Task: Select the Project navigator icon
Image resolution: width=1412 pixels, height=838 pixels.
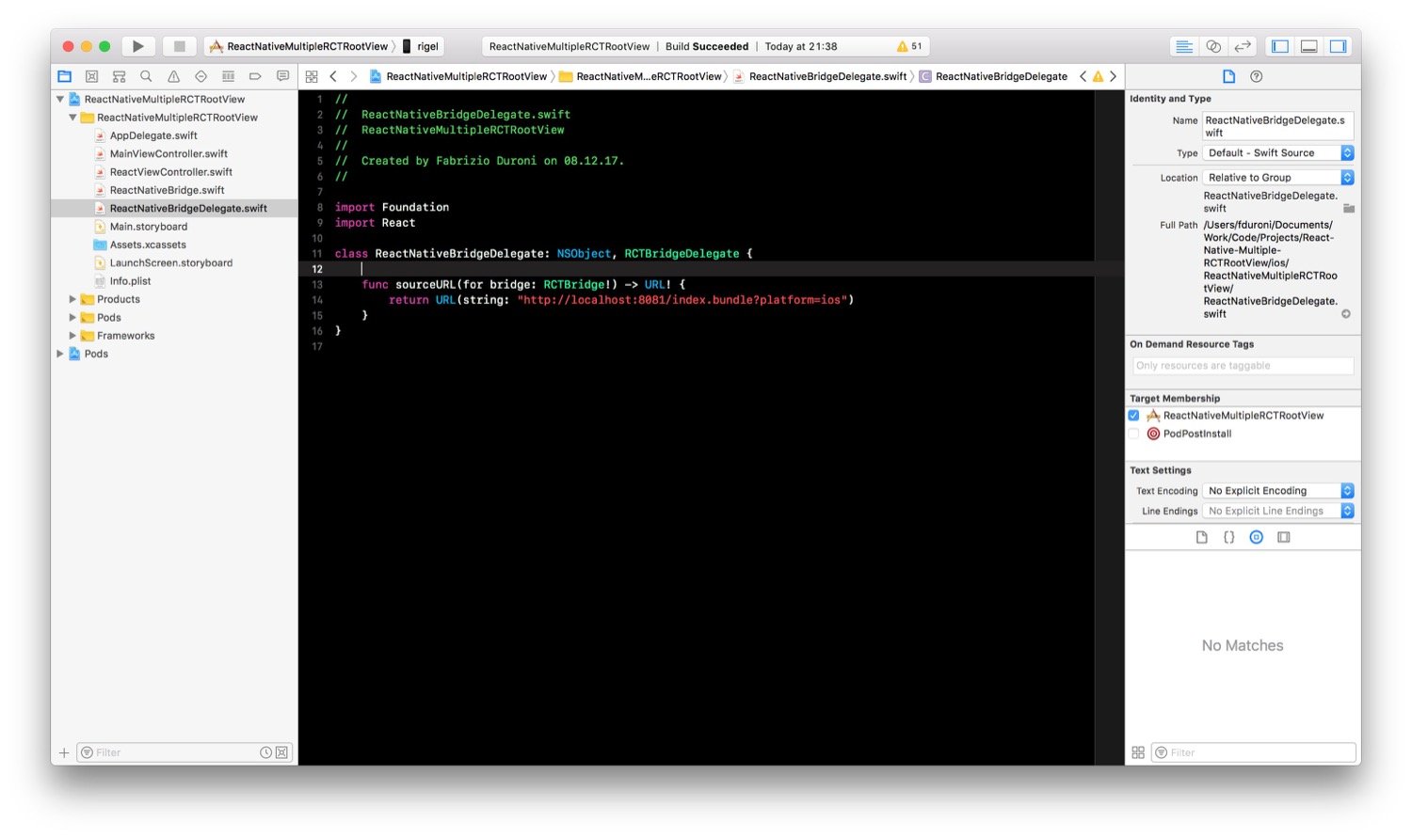Action: pyautogui.click(x=64, y=76)
